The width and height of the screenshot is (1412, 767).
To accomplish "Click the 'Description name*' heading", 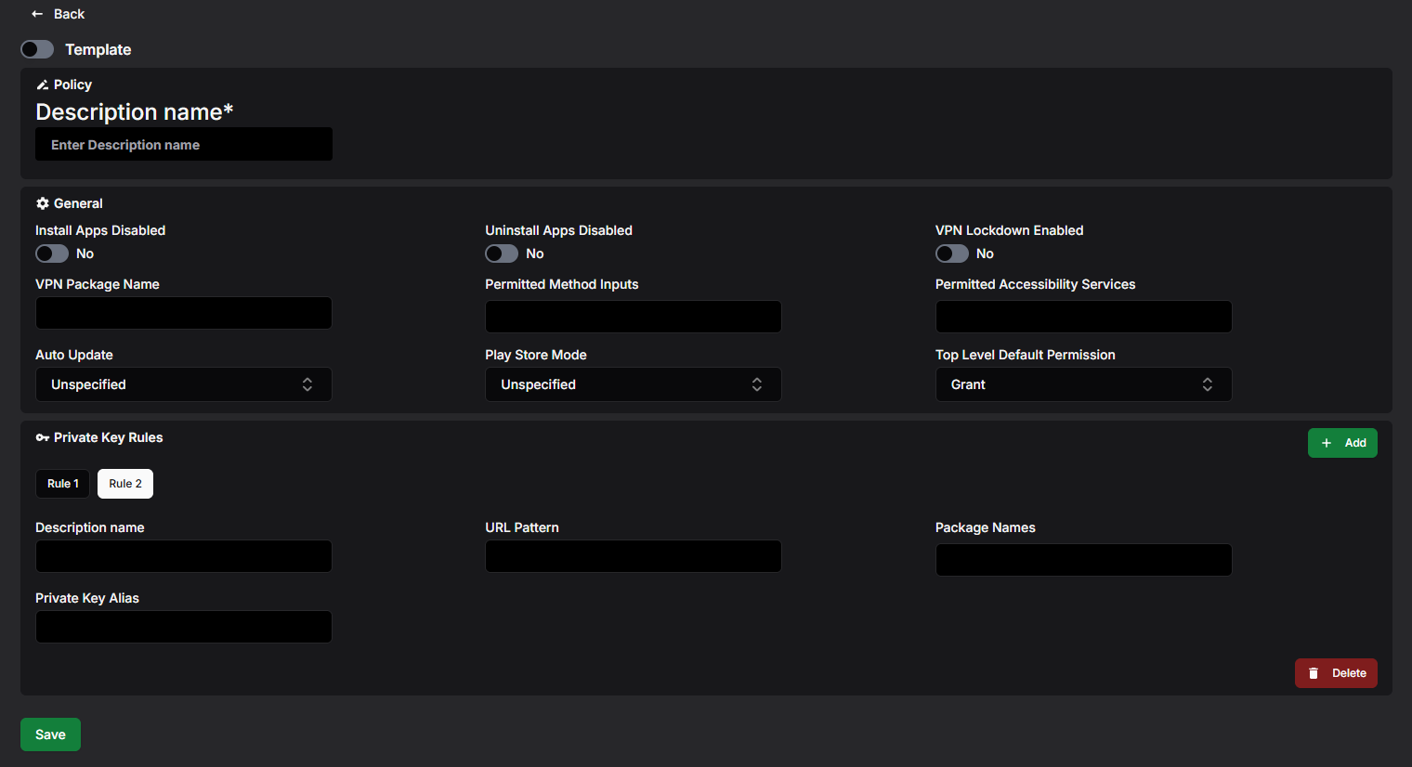I will coord(135,111).
